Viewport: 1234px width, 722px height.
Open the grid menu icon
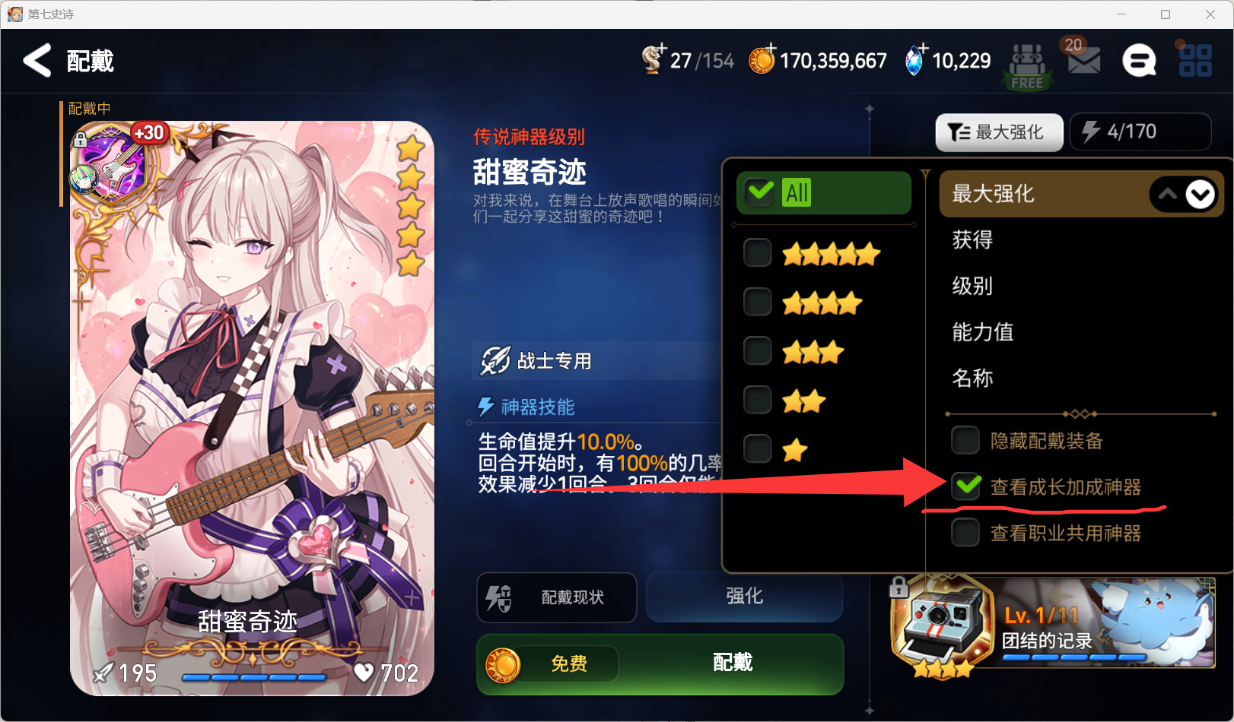tap(1195, 60)
